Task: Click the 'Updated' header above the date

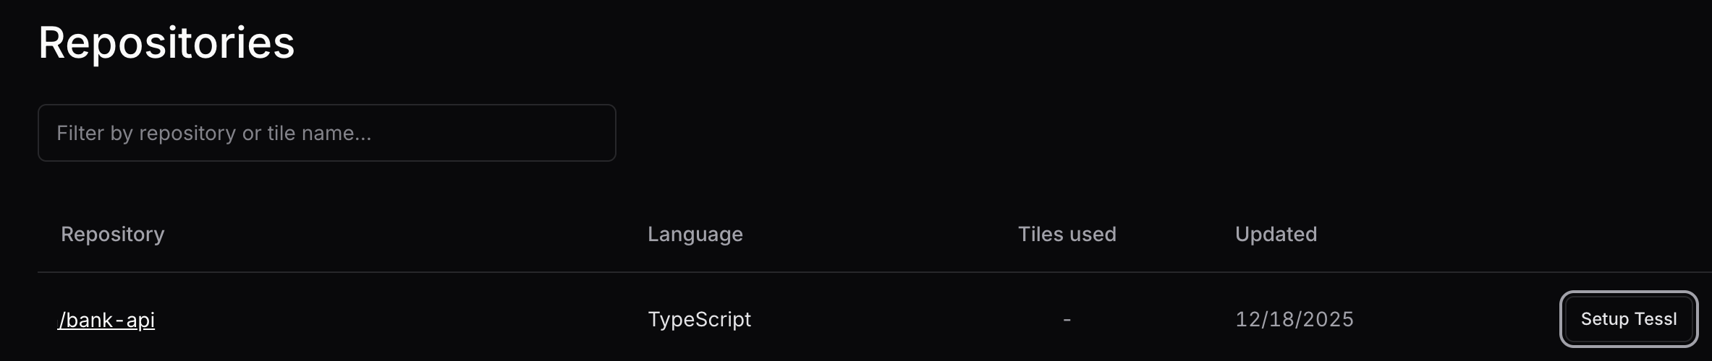Action: click(1276, 234)
